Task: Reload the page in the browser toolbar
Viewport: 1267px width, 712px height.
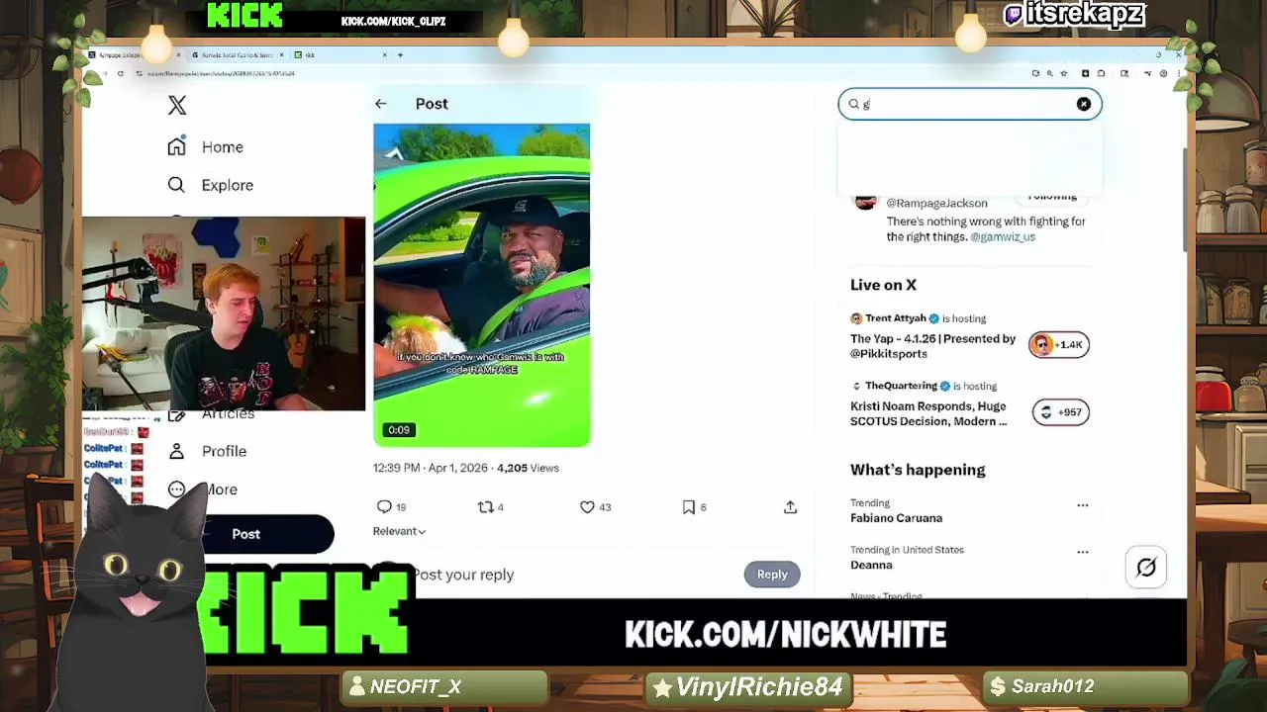Action: pos(121,73)
